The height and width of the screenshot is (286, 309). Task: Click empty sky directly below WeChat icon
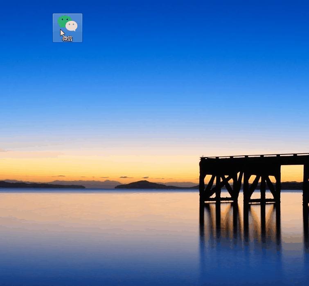pos(68,74)
